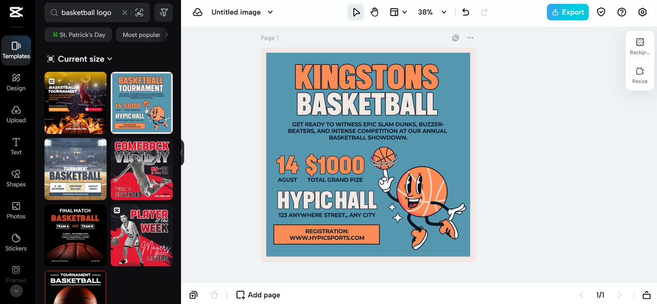Viewport: 657px width, 304px height.
Task: Select the $1000 prize text
Action: 335,165
